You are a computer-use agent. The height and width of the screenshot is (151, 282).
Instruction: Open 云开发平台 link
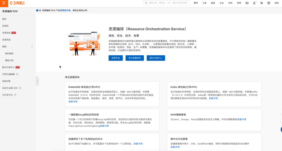7,95
